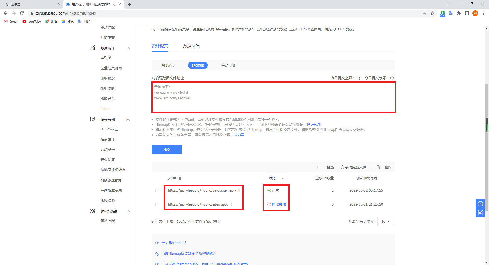Screen dimensions: 489x265
Task: Switch to the API提交 submission tab
Action: point(168,65)
